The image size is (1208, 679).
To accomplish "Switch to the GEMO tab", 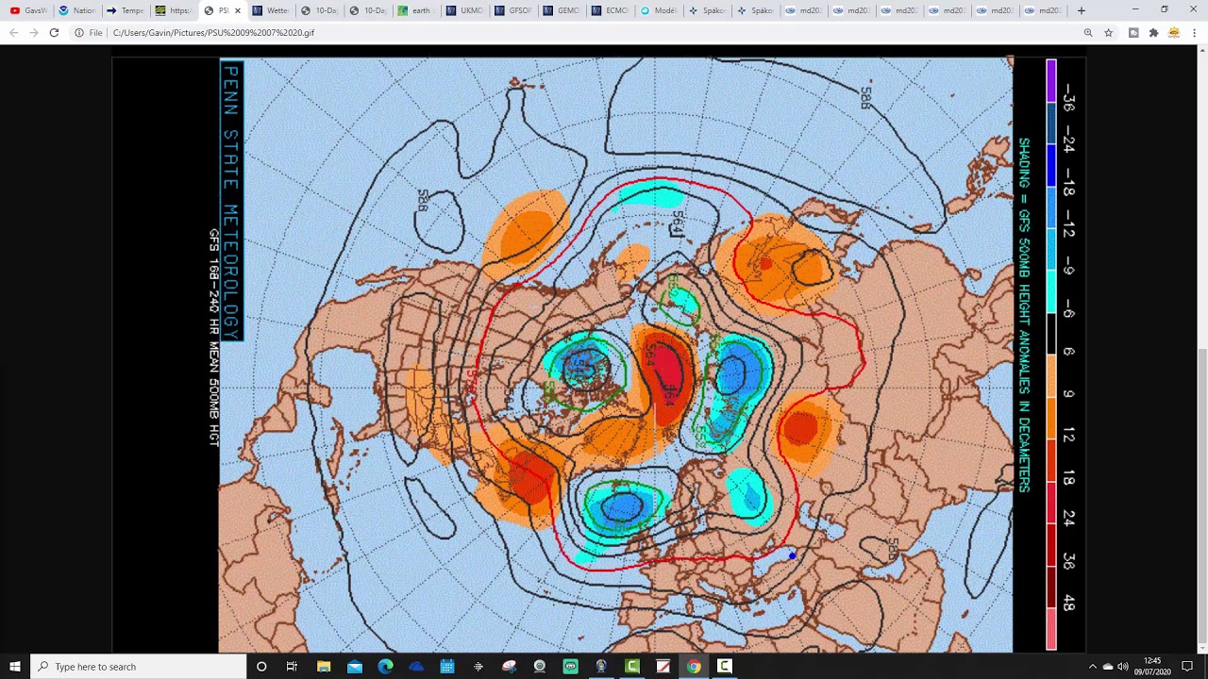I will [x=562, y=10].
